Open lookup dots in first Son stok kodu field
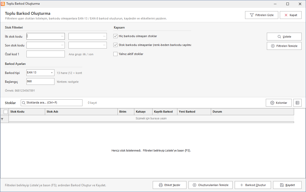Viewport: 306px width, 192px height. point(62,45)
